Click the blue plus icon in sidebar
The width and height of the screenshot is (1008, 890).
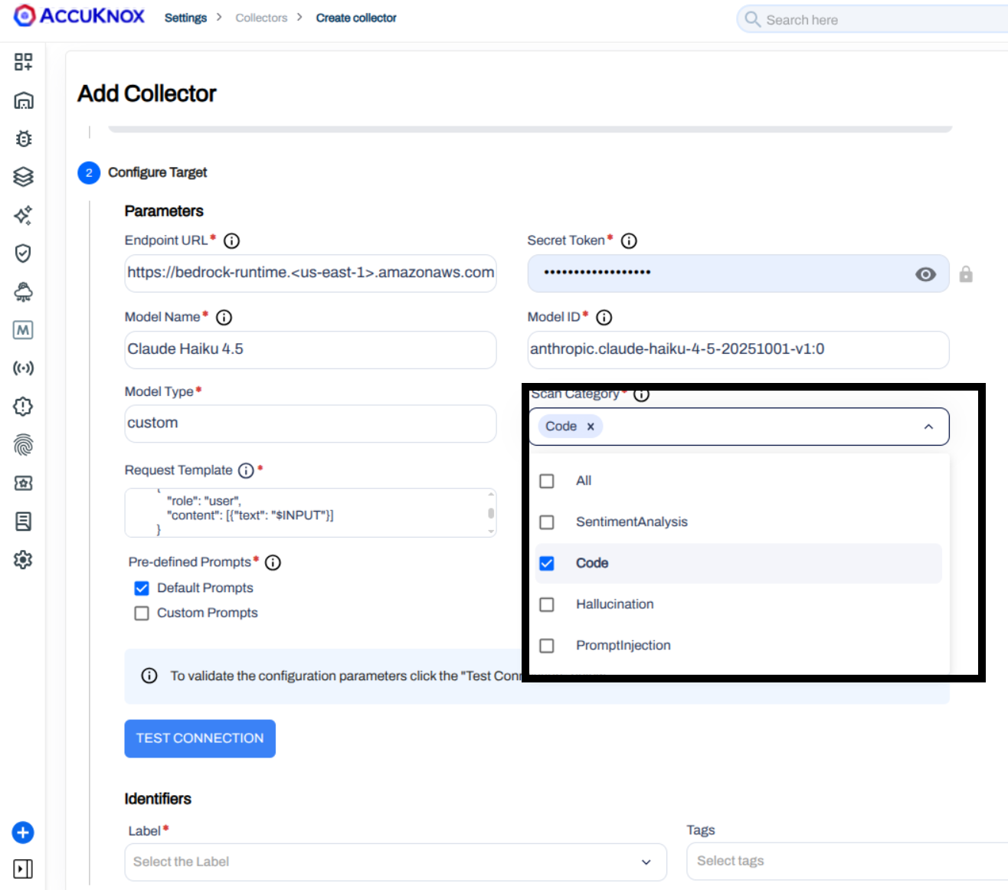(23, 833)
